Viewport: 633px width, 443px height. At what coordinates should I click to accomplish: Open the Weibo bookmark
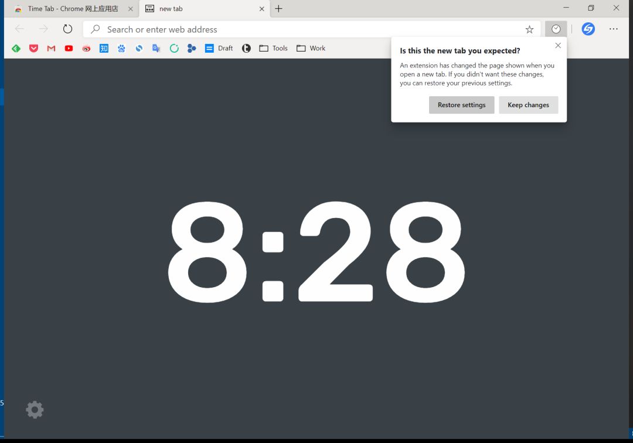(x=86, y=49)
